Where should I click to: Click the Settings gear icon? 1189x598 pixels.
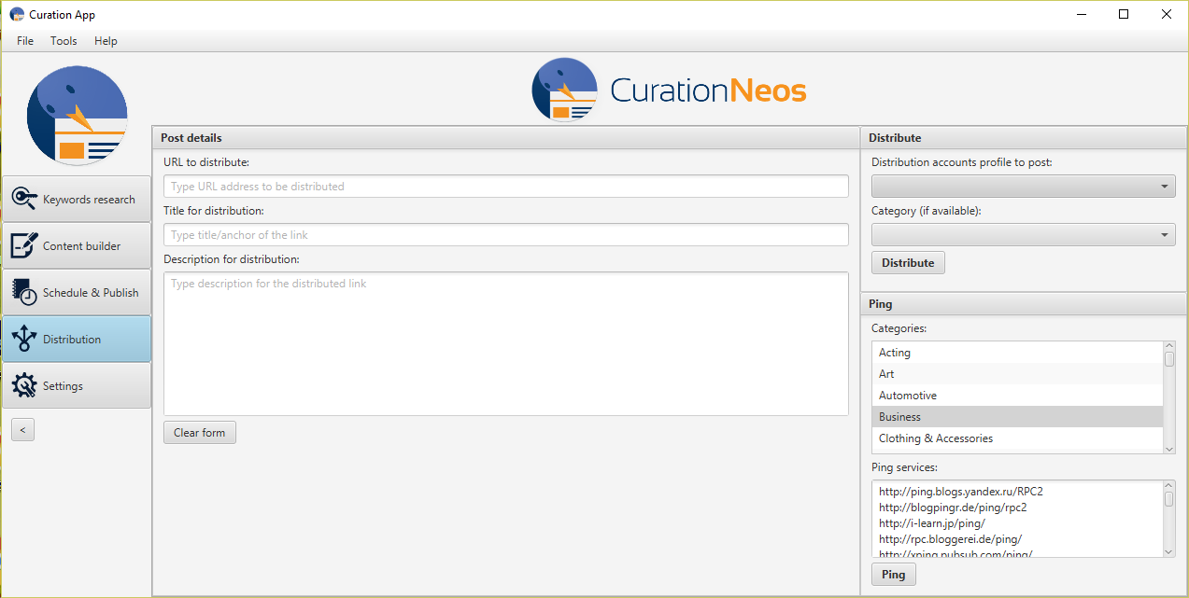(x=25, y=385)
